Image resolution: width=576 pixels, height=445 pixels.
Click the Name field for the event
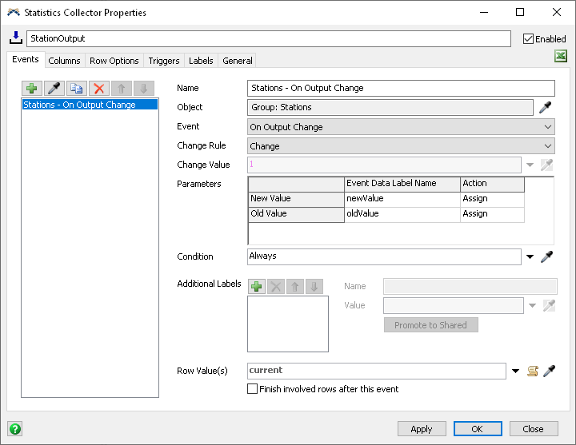pos(401,88)
